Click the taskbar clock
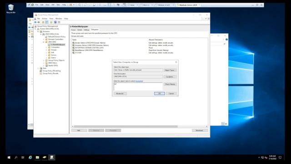The height and width of the screenshot is (164, 291). point(272,158)
